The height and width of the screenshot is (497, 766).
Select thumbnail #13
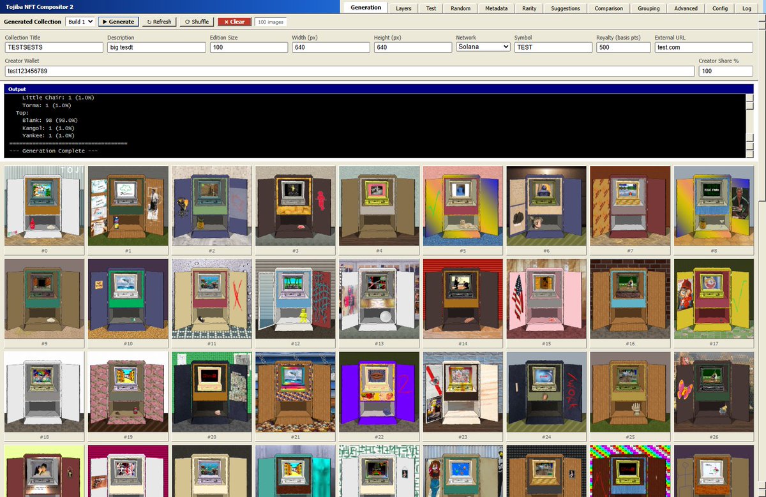(379, 303)
